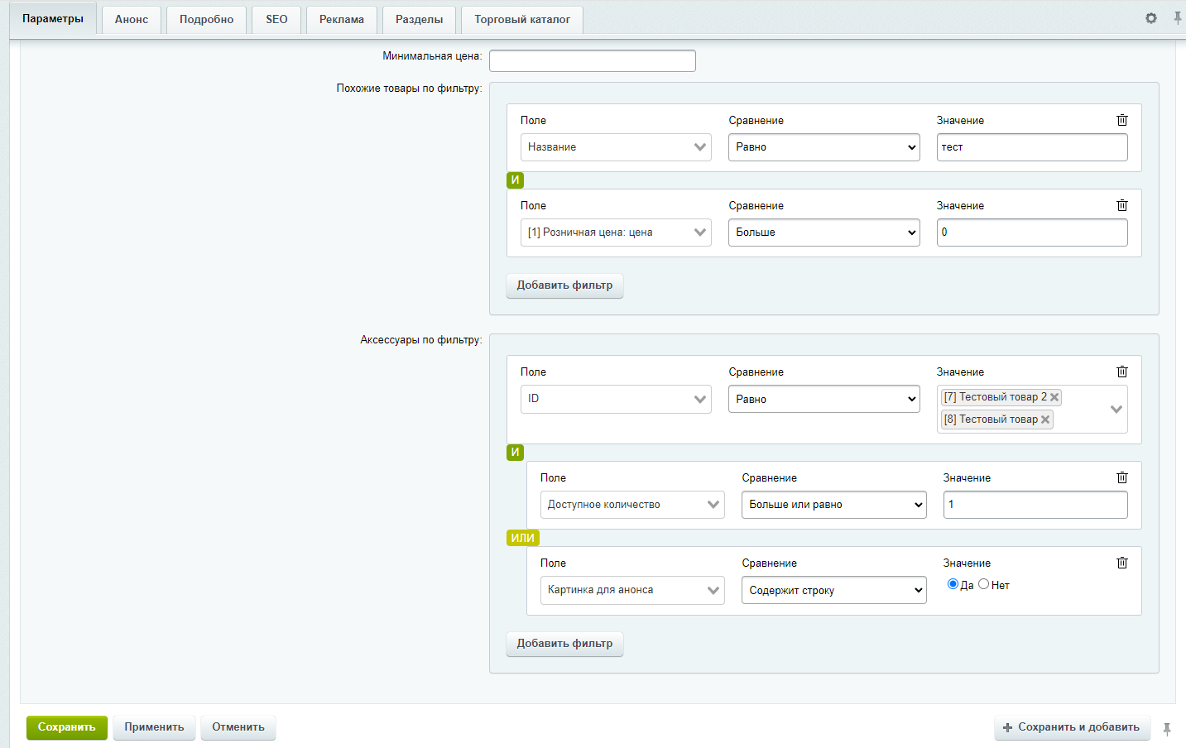Expand the Больше или равно comparison dropdown
The width and height of the screenshot is (1186, 748).
pyautogui.click(x=833, y=505)
